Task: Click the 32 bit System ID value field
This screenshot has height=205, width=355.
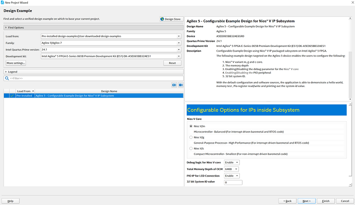Action: pos(233,183)
